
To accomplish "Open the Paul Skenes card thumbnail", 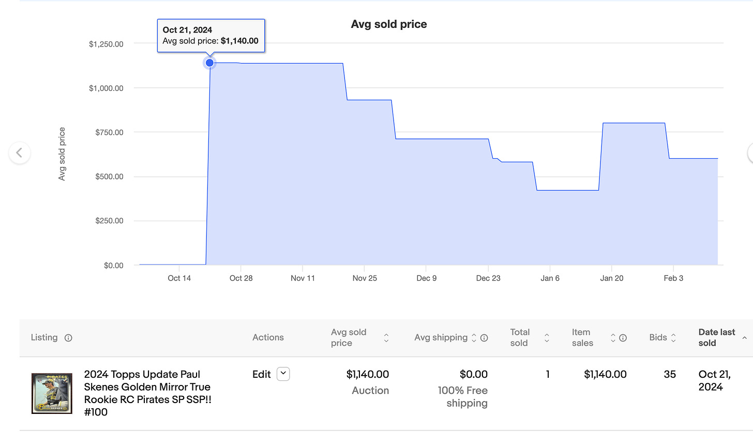I will pos(52,394).
